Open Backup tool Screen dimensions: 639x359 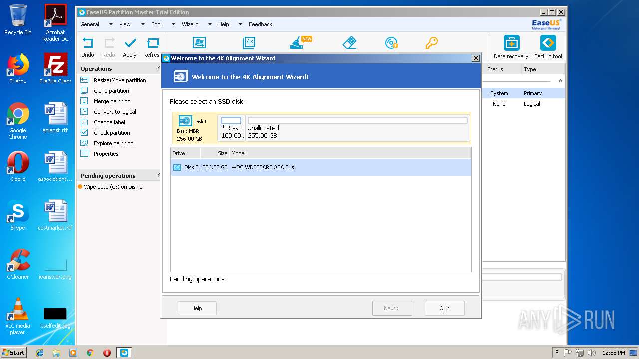point(548,47)
